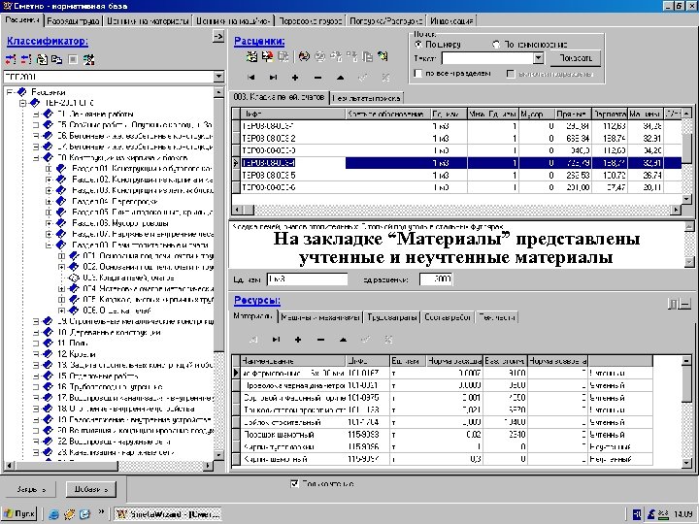Delete record with Расценки minus button
This screenshot has width=699, height=524.
pyautogui.click(x=317, y=77)
